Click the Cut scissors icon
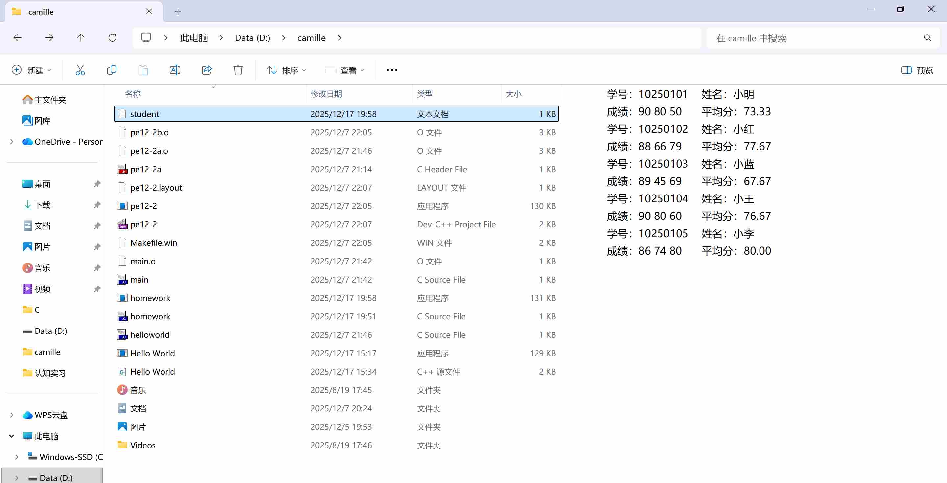Viewport: 947px width, 483px height. (x=80, y=70)
